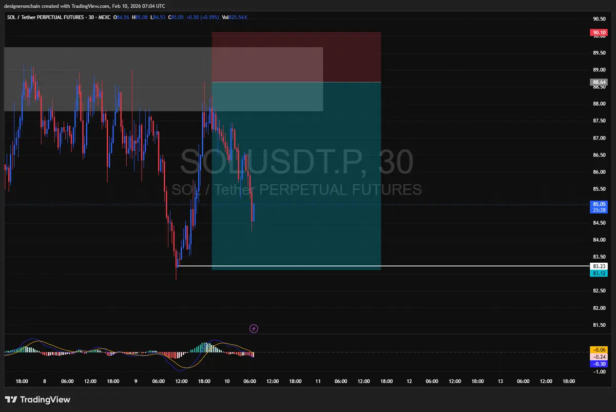Click the MACD histogram in indicator pane
The image size is (616, 412).
click(128, 351)
